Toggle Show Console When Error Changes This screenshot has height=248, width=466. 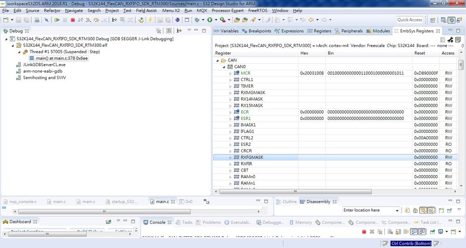click(422, 232)
